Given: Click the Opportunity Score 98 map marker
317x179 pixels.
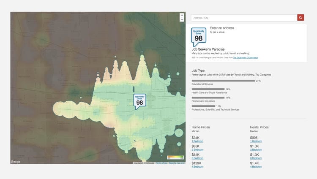Looking at the screenshot, I should 140,101.
